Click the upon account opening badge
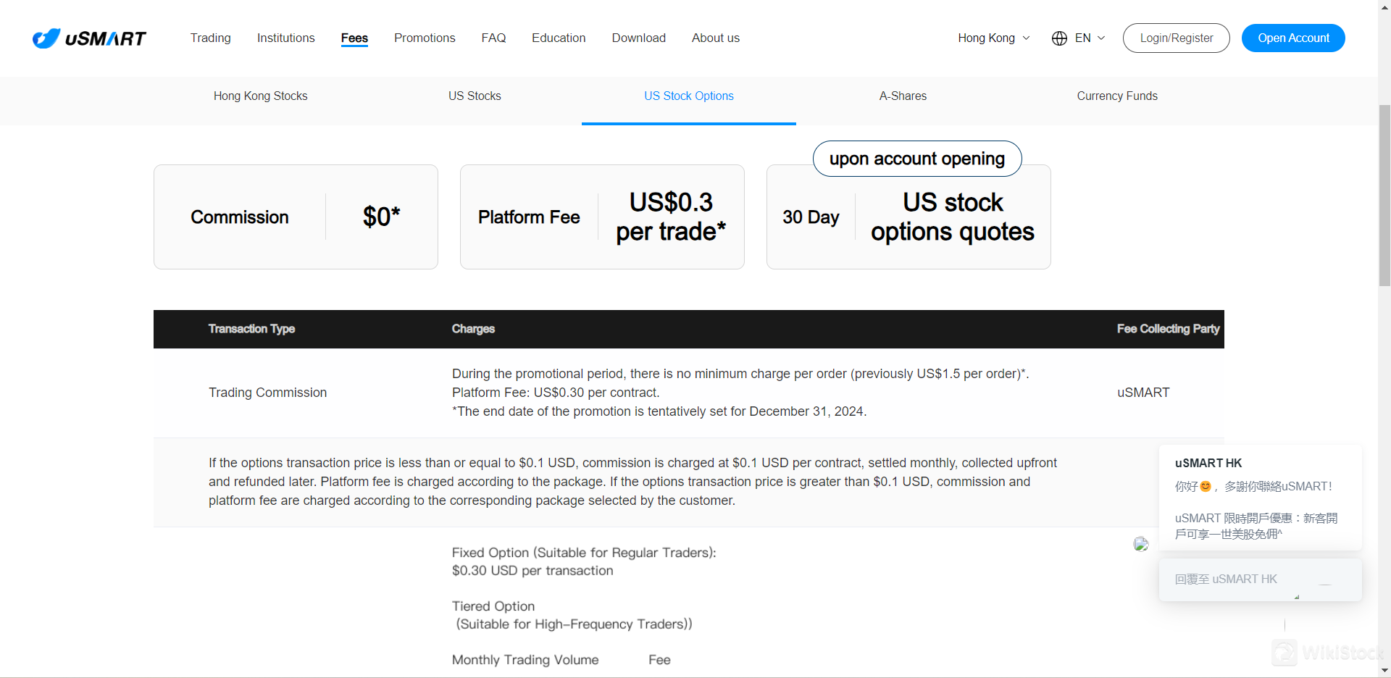The height and width of the screenshot is (678, 1391). 917,159
